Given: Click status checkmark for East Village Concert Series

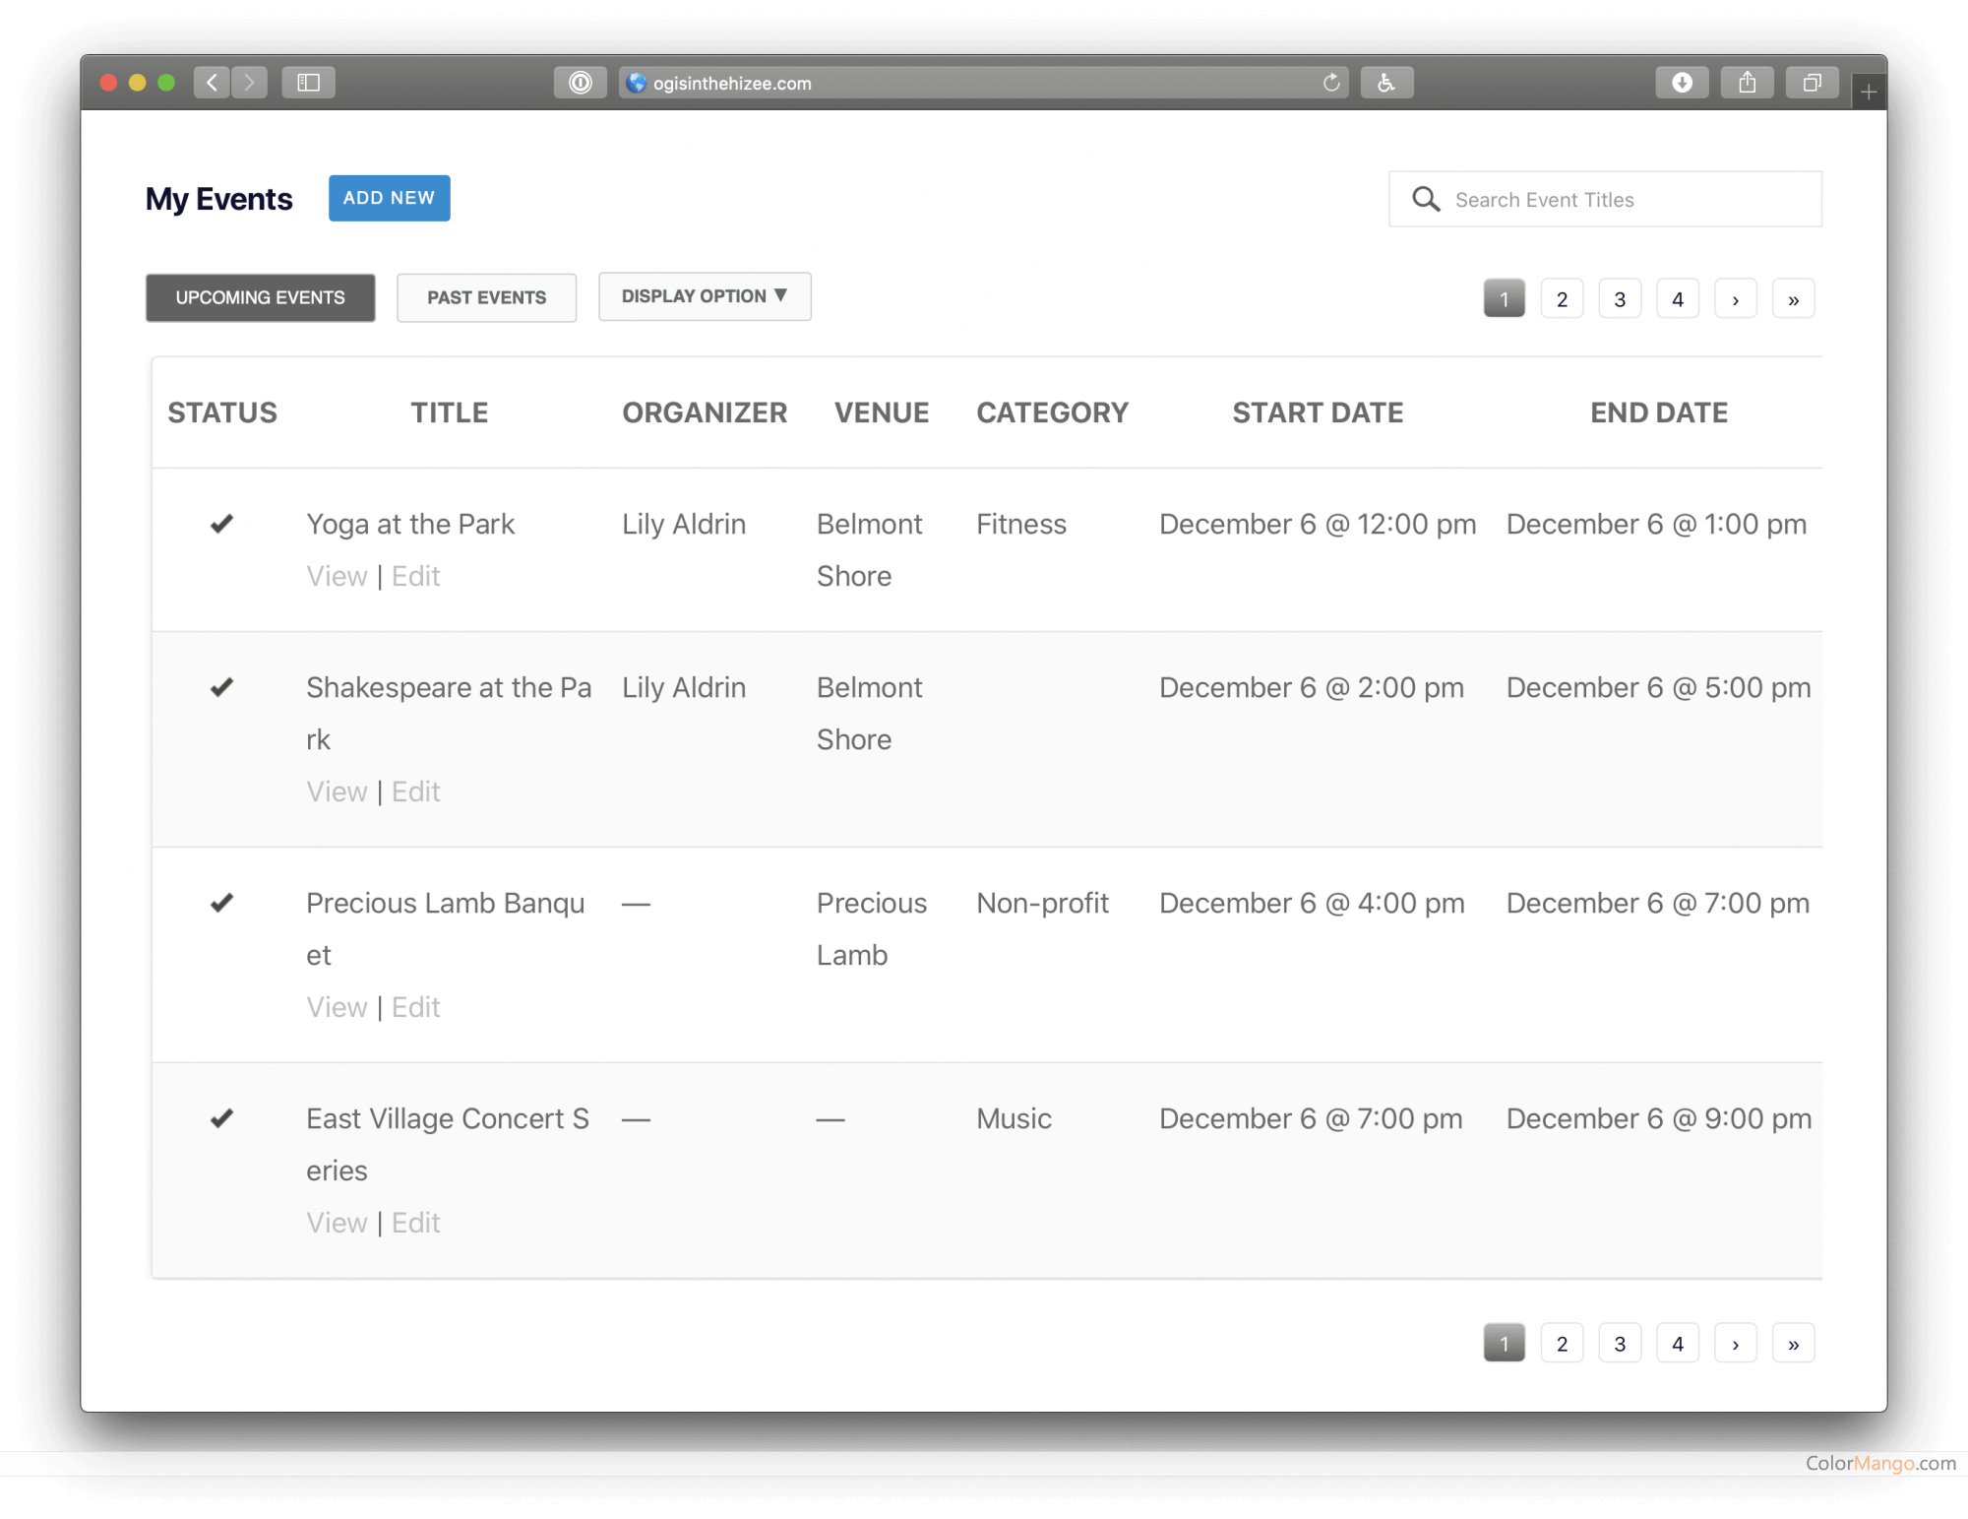Looking at the screenshot, I should point(222,1118).
